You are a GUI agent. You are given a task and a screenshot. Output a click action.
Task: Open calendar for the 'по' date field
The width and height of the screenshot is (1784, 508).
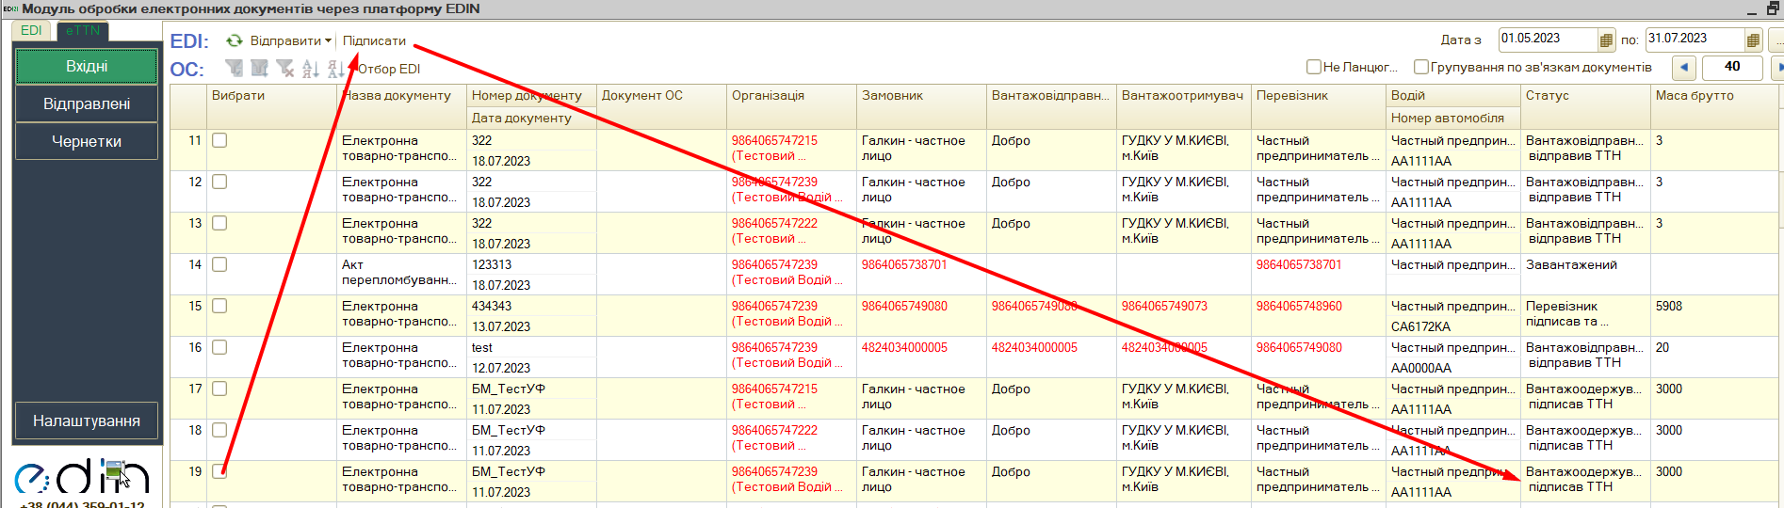[x=1752, y=40]
